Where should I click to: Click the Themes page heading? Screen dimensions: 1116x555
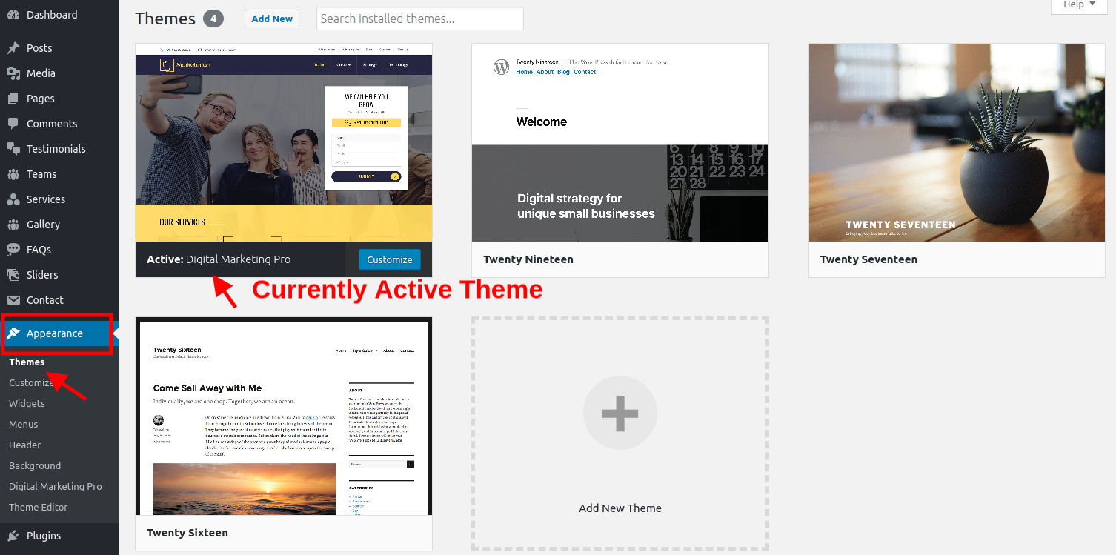coord(165,19)
